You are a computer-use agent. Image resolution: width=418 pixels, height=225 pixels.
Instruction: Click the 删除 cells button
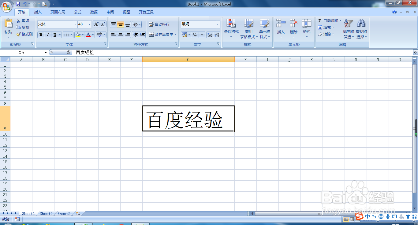pos(294,28)
